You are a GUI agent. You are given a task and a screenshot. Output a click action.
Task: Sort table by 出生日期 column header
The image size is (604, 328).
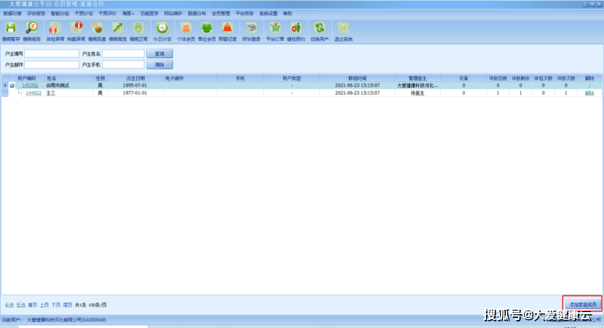pyautogui.click(x=135, y=78)
